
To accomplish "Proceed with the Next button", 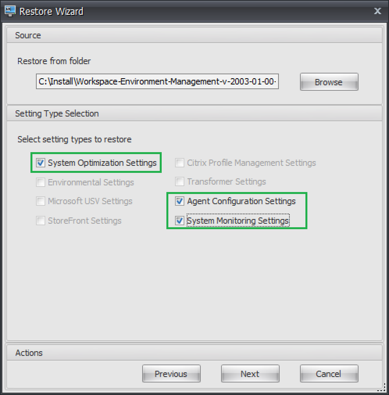I will 250,374.
